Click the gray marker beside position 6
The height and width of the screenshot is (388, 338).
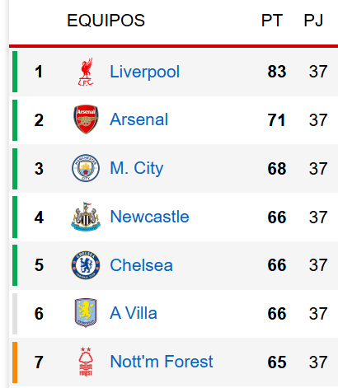(15, 314)
